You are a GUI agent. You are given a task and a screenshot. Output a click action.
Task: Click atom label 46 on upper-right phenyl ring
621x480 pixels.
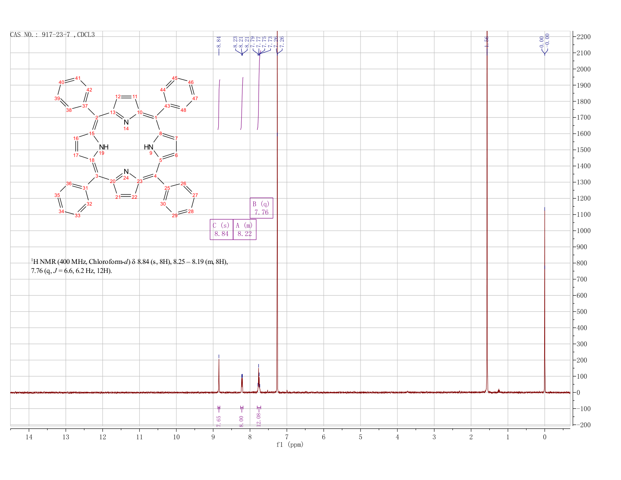coord(191,82)
